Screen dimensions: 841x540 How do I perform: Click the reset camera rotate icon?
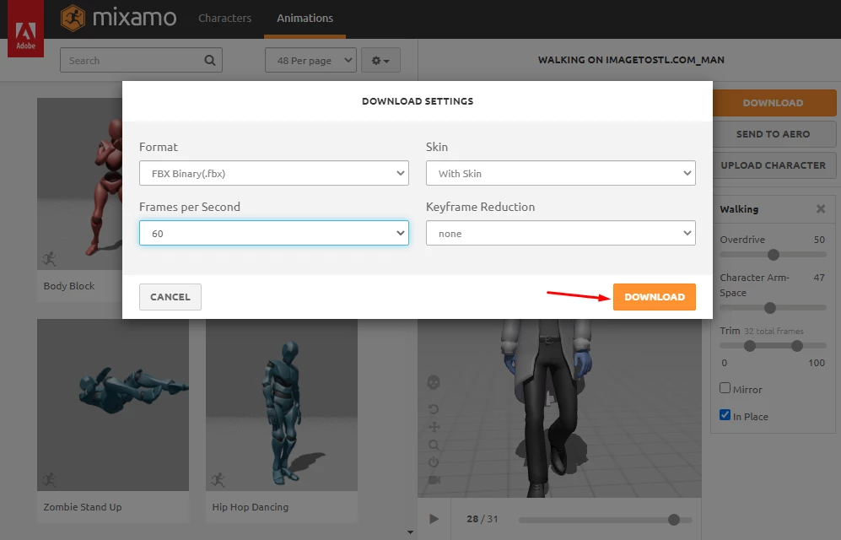[434, 409]
